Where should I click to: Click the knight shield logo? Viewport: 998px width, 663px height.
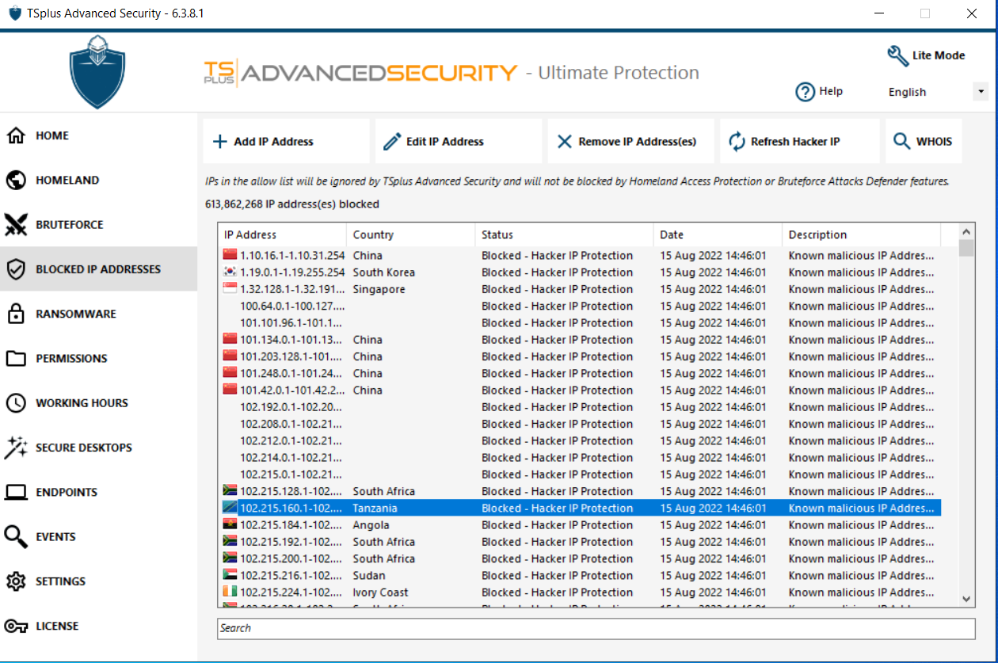97,71
